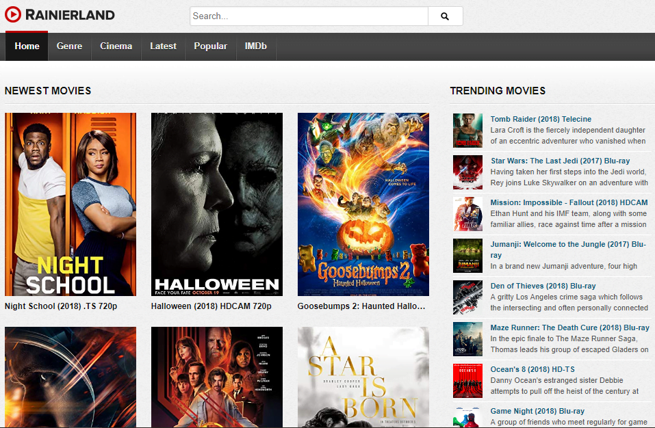Click 'In the epic finale to The Maze Runner' text
655x428 pixels.
[569, 344]
